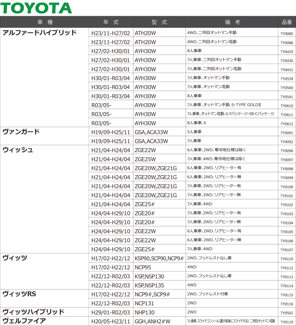Click model code NHP130

tap(145, 313)
